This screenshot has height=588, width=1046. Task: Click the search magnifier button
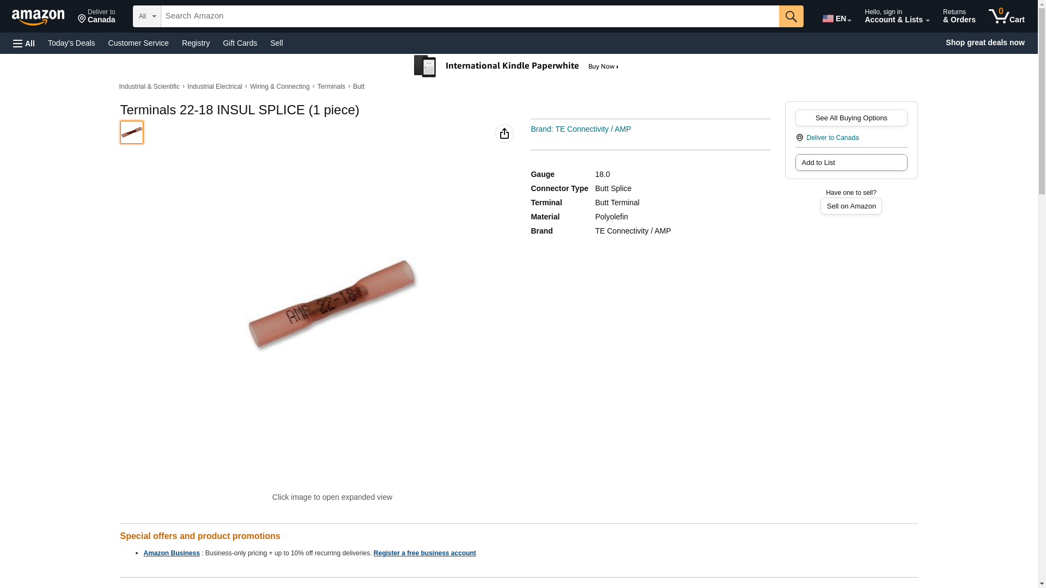(x=791, y=16)
